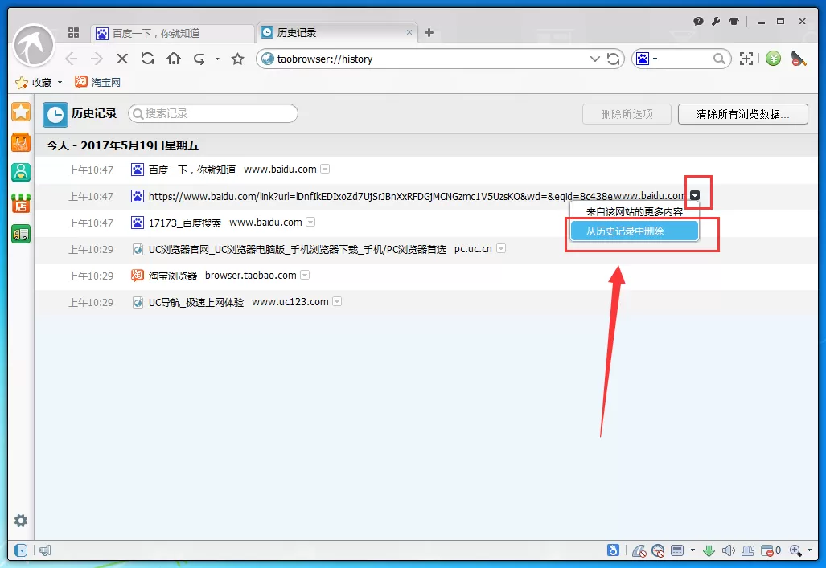Go forward with the forward arrow

[x=97, y=59]
